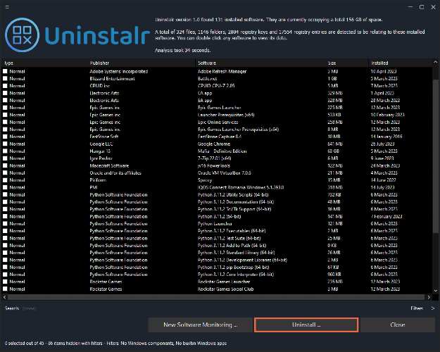This screenshot has height=352, width=440.
Task: Click publisher Hangar 13
Action: coord(100,151)
